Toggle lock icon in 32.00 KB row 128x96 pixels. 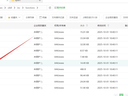41,44
